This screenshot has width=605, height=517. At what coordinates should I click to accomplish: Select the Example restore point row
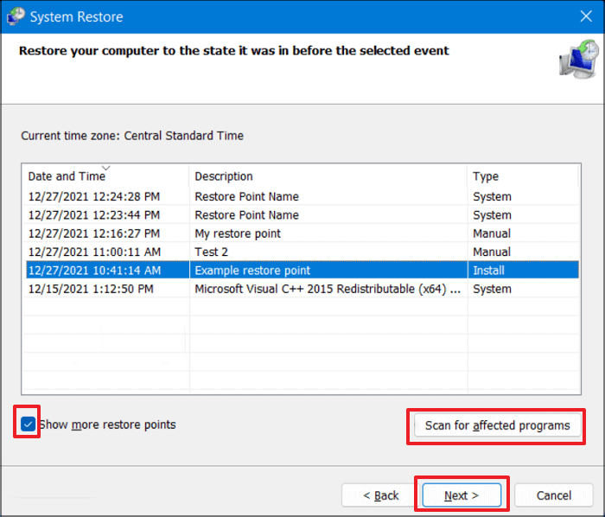click(252, 271)
